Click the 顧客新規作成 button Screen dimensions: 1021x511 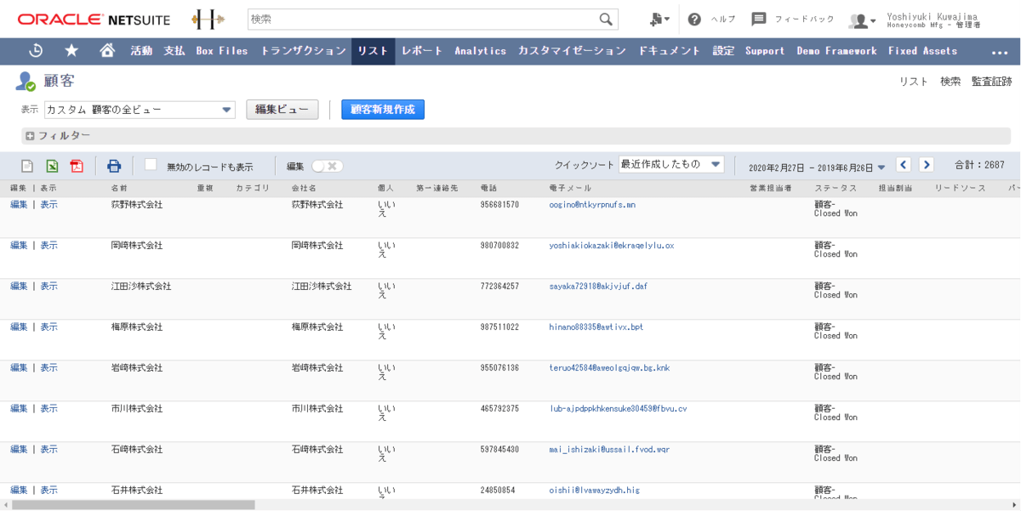point(383,110)
